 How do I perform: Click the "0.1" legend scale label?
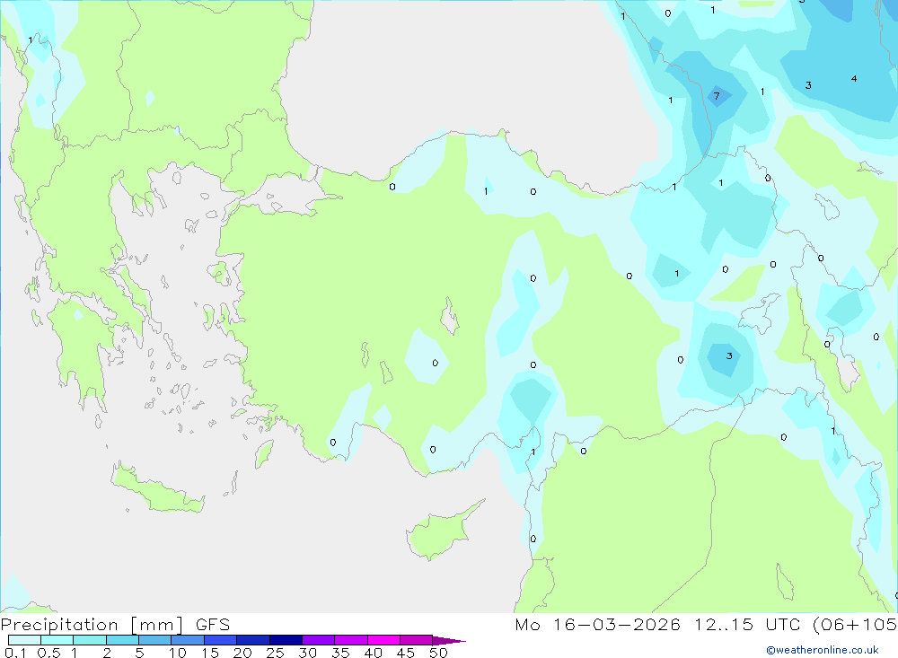click(x=15, y=653)
